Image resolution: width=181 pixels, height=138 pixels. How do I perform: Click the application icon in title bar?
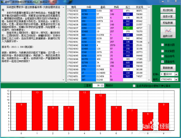2,2
